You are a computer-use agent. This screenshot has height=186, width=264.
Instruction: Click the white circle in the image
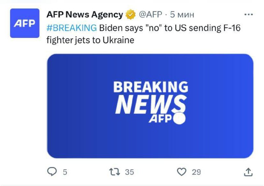click(x=180, y=118)
